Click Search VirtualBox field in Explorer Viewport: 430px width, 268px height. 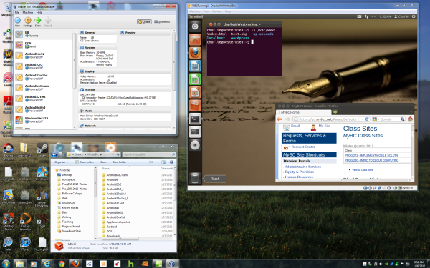[149, 154]
